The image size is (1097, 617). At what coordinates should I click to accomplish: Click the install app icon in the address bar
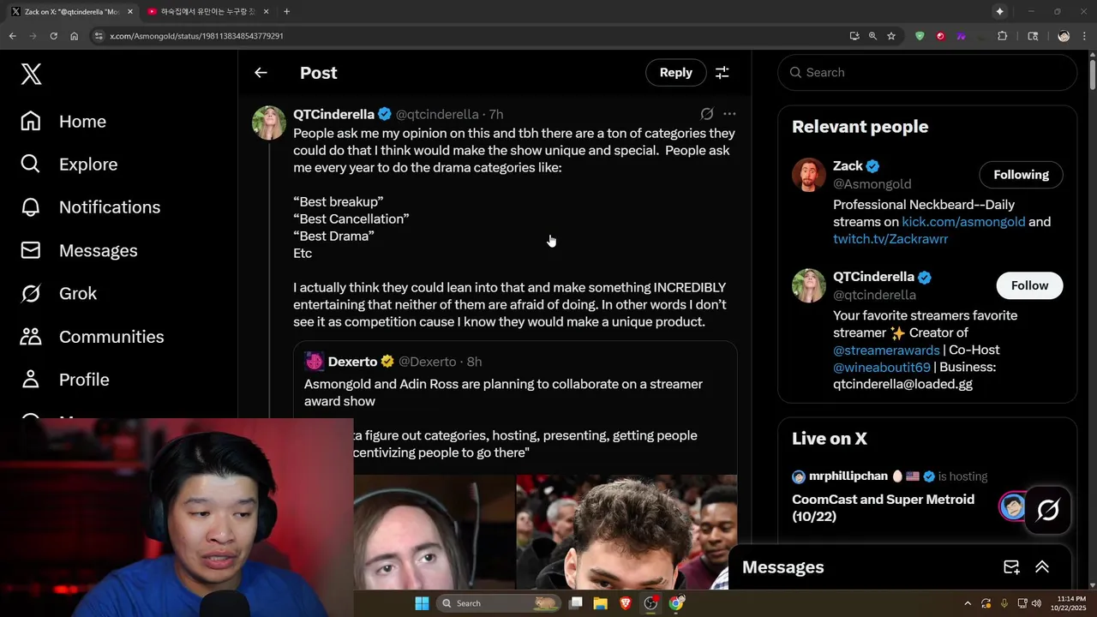854,36
